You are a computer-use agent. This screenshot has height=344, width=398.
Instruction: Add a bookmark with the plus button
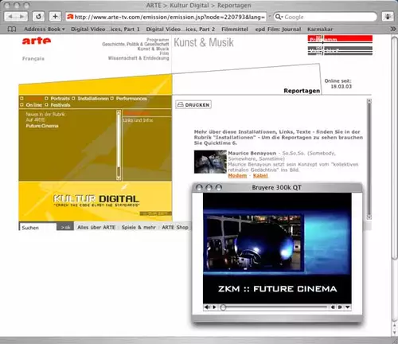click(55, 17)
